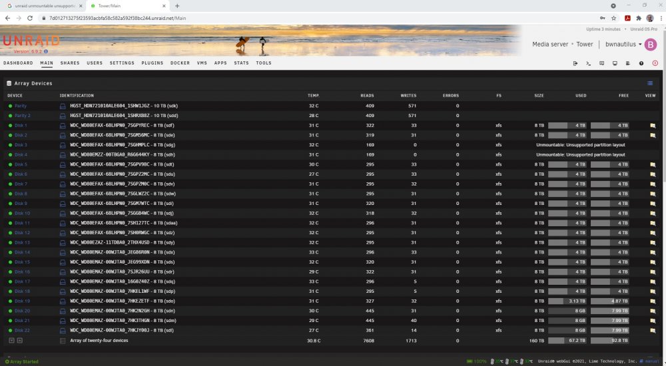The width and height of the screenshot is (666, 366).
Task: Click the green status dot for Parity 2
Action: (10, 116)
